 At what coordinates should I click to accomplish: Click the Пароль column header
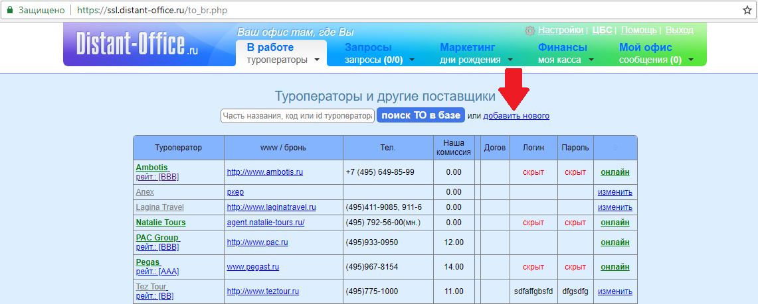coord(575,148)
